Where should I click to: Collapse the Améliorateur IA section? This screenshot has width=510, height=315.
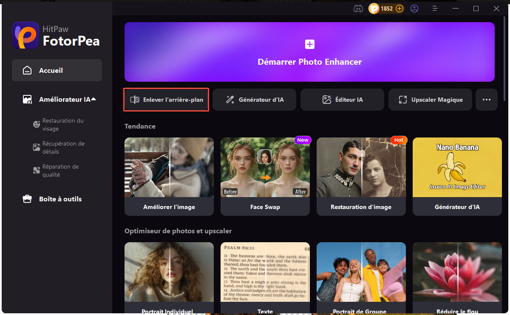93,99
